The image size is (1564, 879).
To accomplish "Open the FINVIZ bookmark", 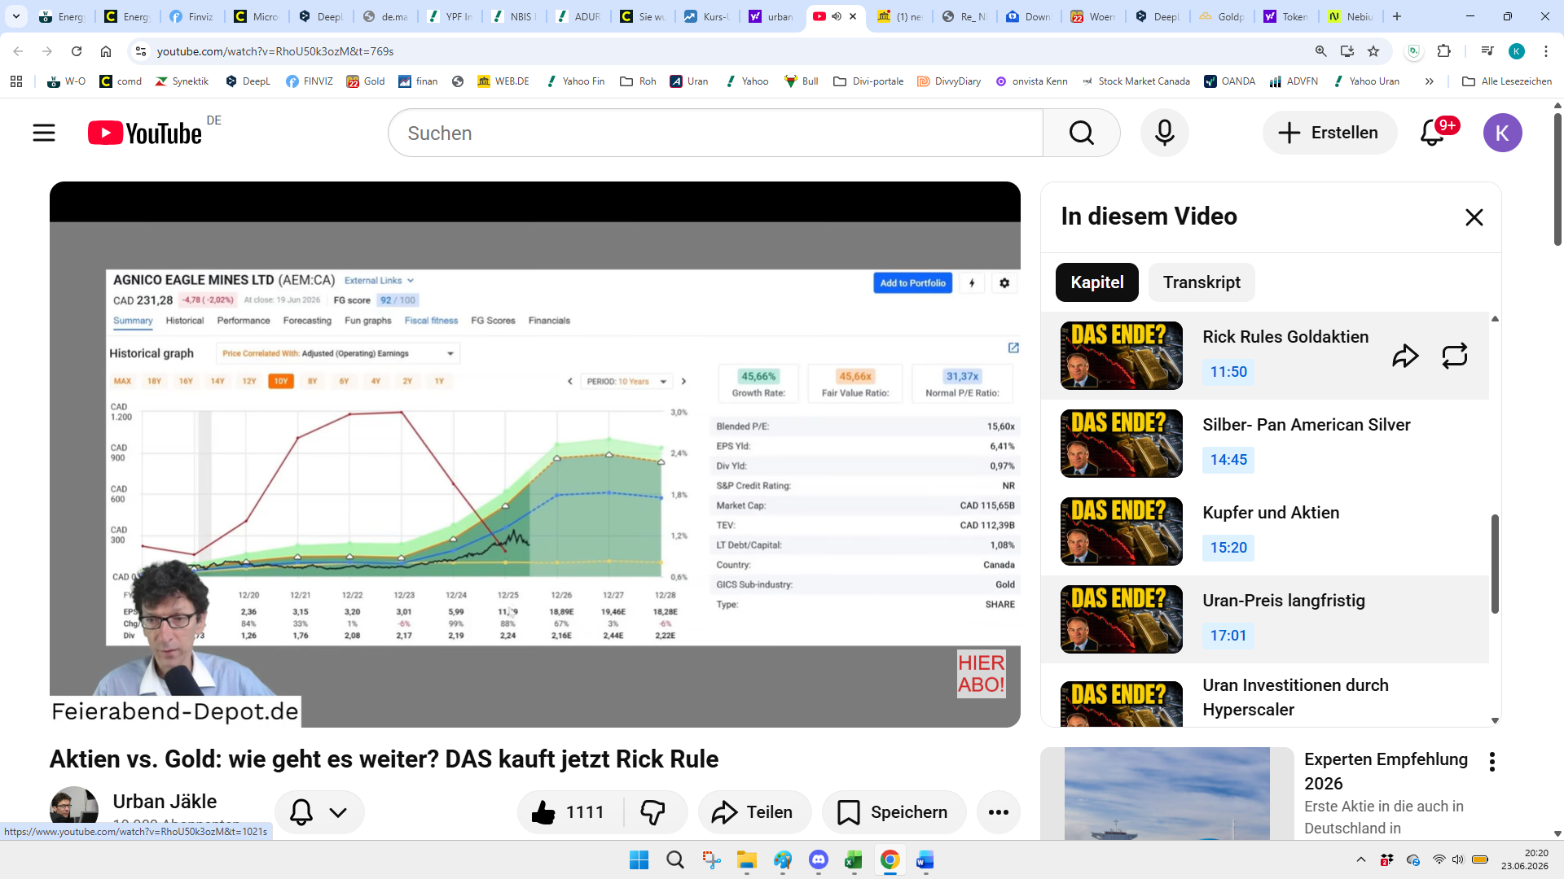I will click(x=309, y=81).
